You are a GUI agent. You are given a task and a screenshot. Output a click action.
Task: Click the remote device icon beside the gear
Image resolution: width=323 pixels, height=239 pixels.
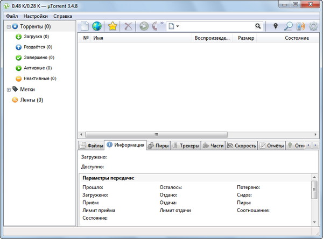(300, 26)
